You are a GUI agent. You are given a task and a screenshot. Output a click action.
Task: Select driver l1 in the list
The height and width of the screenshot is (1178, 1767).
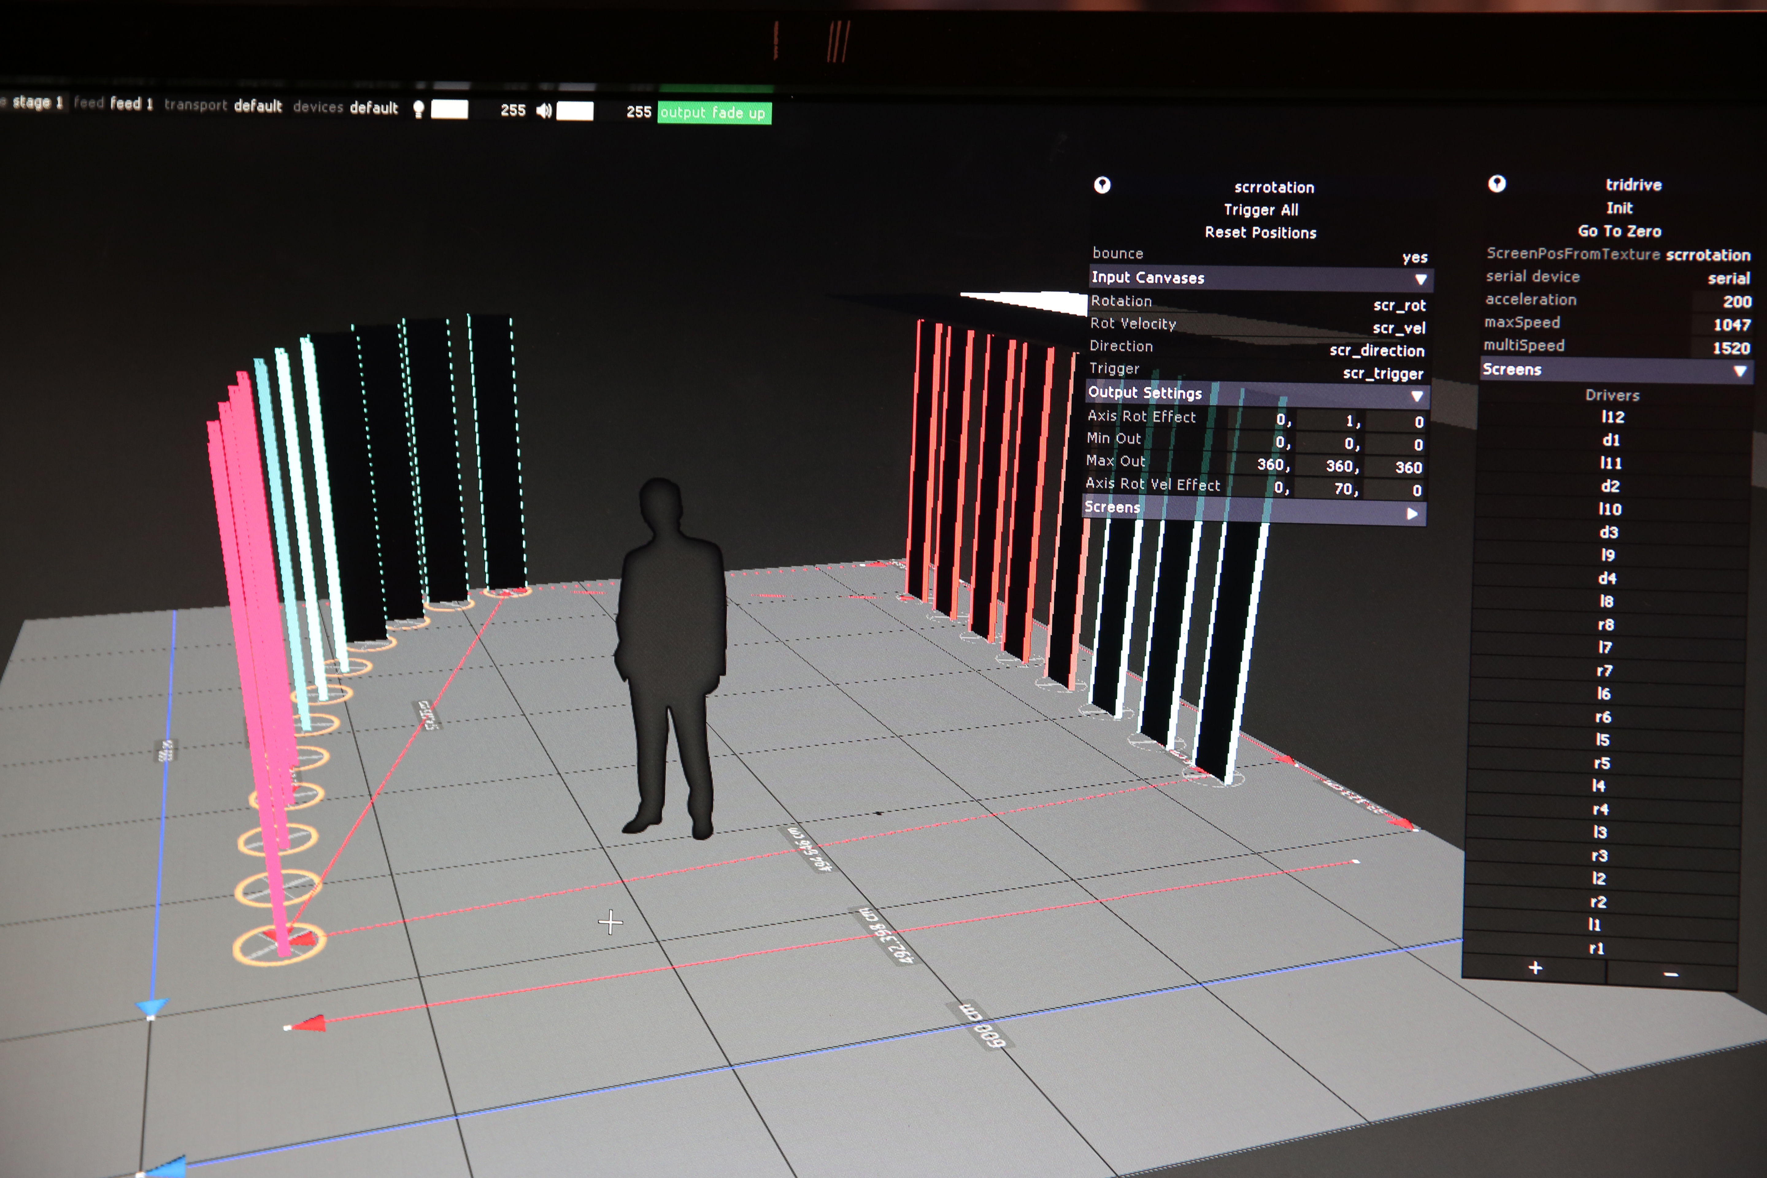(1594, 925)
